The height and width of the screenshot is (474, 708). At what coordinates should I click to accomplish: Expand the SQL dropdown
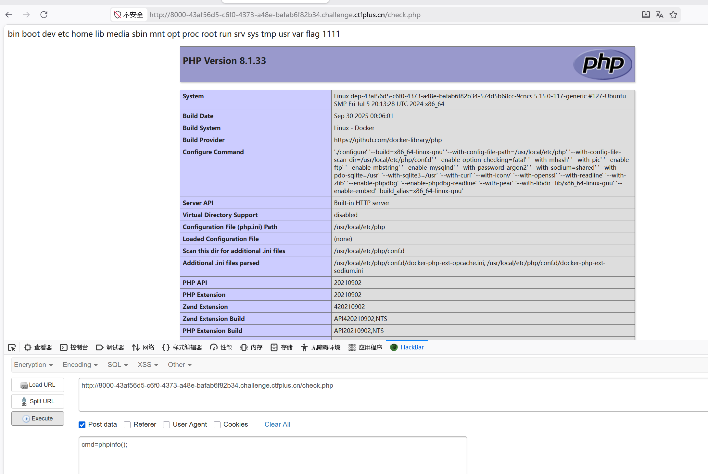point(118,365)
